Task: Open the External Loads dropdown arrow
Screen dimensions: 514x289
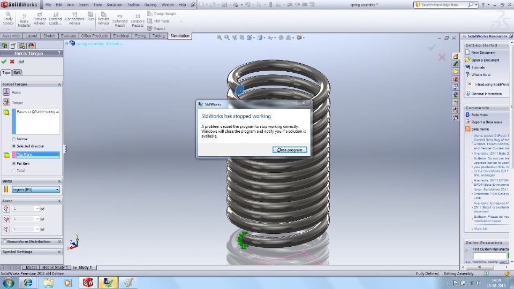Action: pos(55,29)
